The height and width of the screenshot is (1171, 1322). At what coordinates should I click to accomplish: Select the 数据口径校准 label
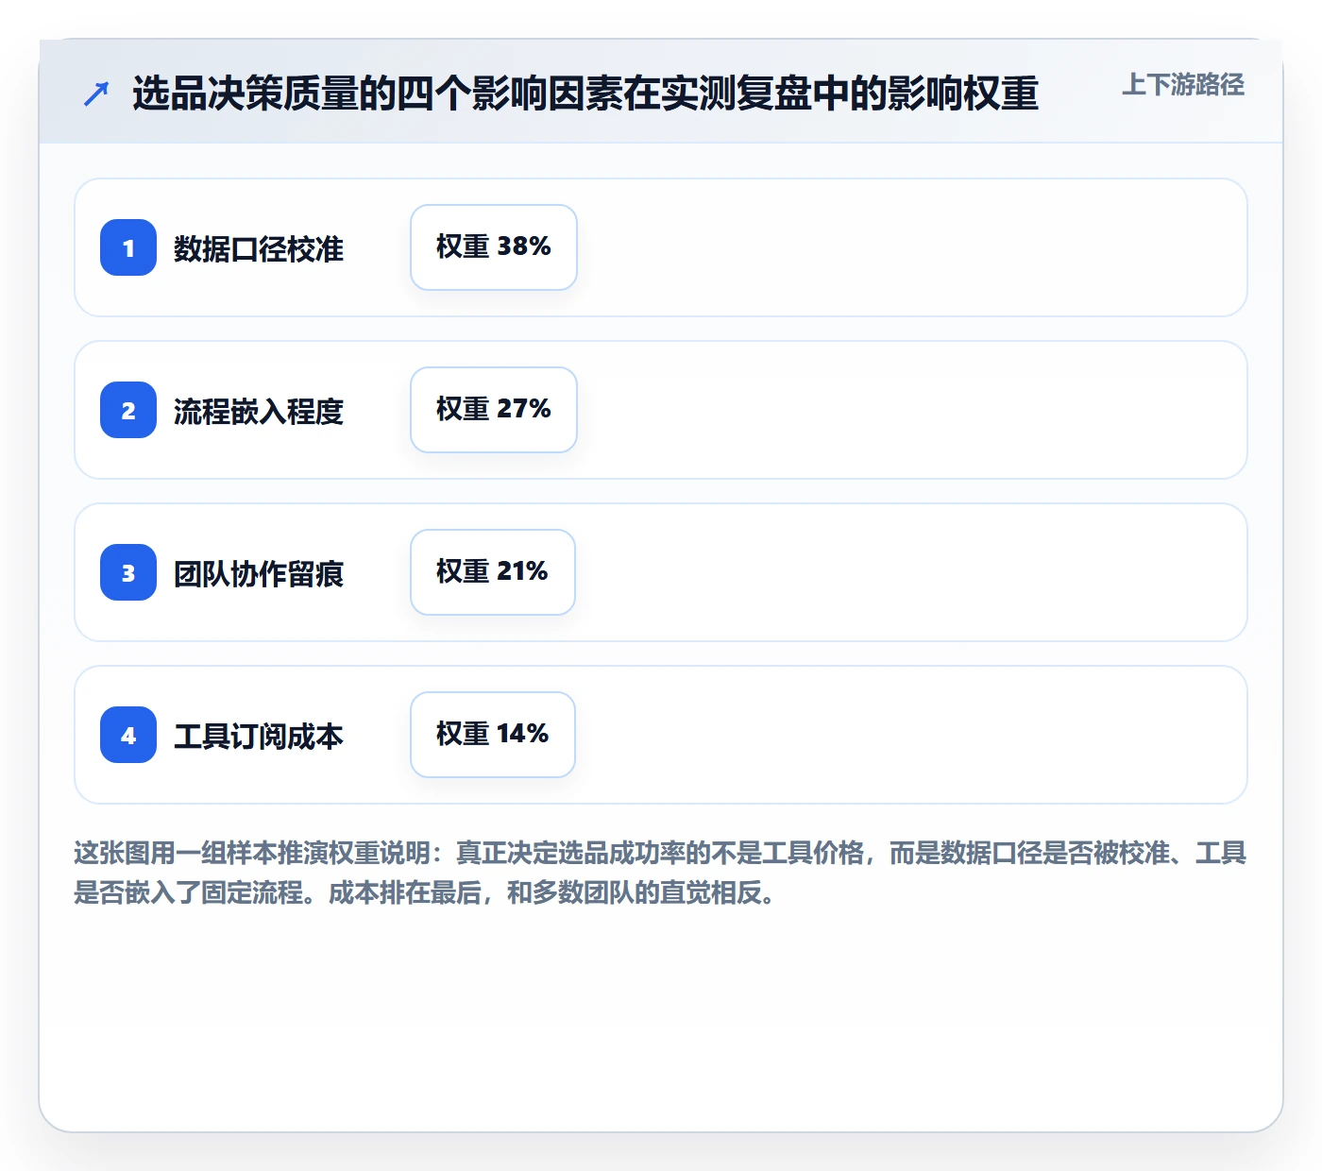(x=259, y=248)
